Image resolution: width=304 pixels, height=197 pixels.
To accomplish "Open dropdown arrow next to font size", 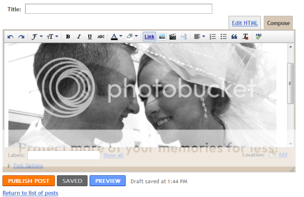I will (x=57, y=36).
